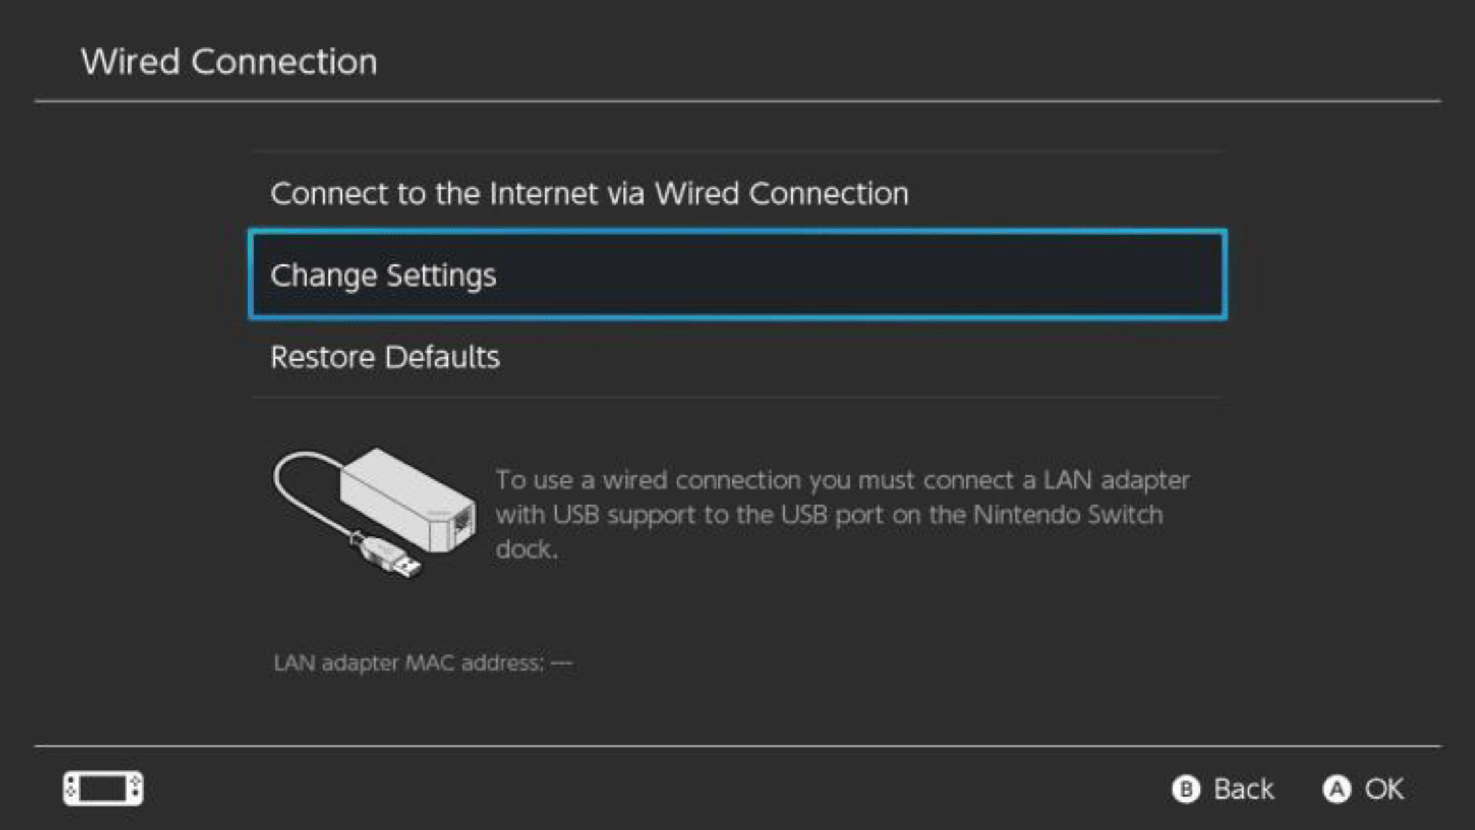Click the B button icon
This screenshot has height=830, width=1475.
(1186, 789)
